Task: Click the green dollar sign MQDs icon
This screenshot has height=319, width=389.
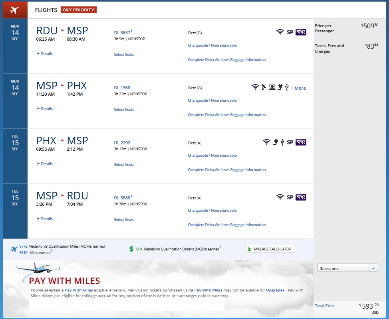Action: click(x=131, y=249)
